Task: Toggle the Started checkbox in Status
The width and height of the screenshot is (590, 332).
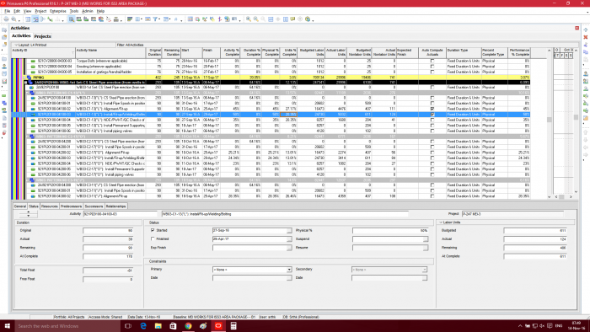Action: point(153,230)
